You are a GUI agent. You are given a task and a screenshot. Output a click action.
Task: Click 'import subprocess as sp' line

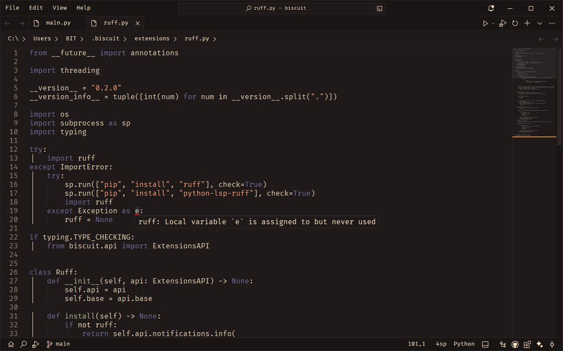[80, 123]
